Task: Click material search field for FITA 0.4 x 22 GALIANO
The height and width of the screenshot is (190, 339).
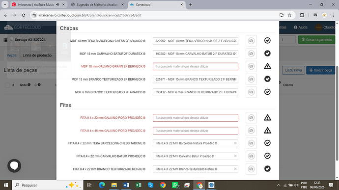Action: (x=196, y=118)
